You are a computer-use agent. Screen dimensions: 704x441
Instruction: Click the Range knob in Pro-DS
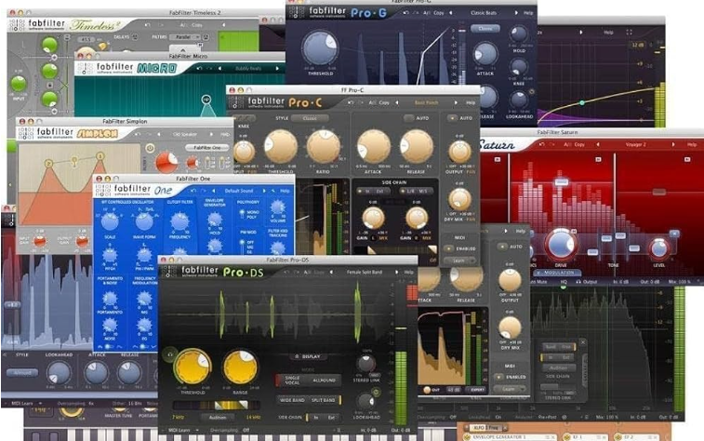240,367
